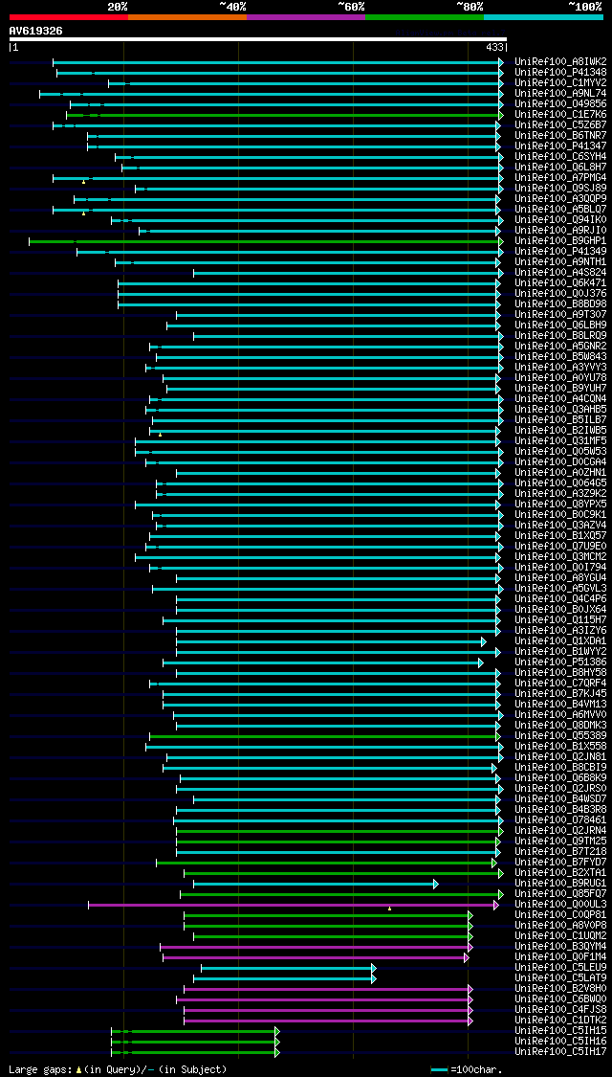Screen dimensions: 612x1077
Task: Click the UniRef100_C1DTK2 label
Action: 560,1021
